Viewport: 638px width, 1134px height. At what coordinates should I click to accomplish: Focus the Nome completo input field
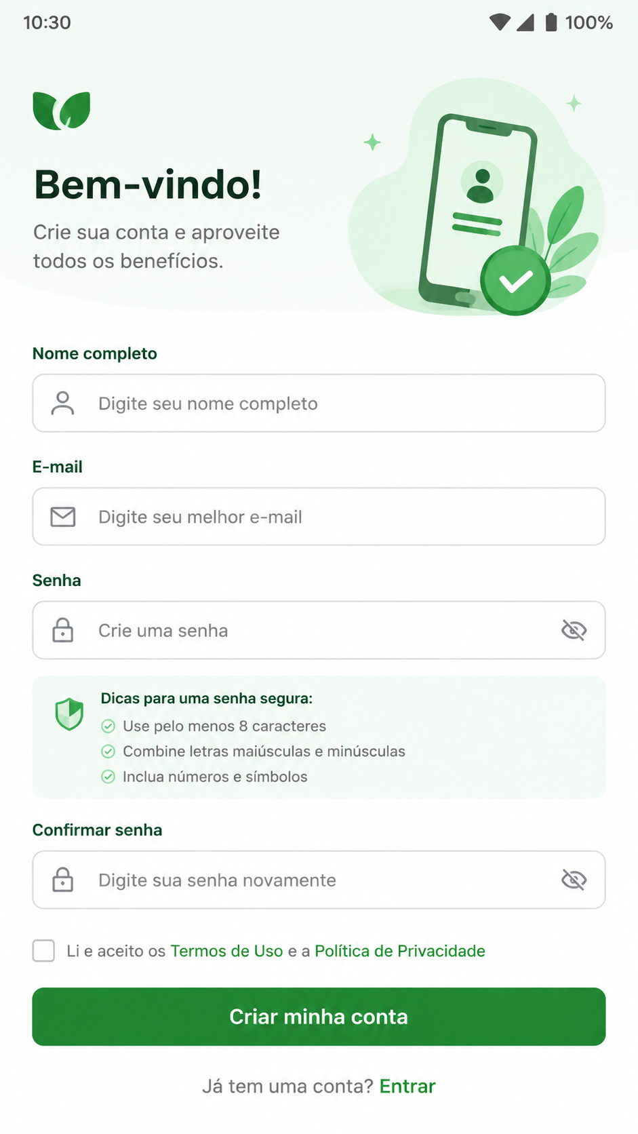click(x=319, y=403)
